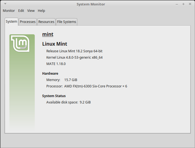Image resolution: width=195 pixels, height=148 pixels.
Task: Minimize the System Monitor window
Action: pos(177,4)
